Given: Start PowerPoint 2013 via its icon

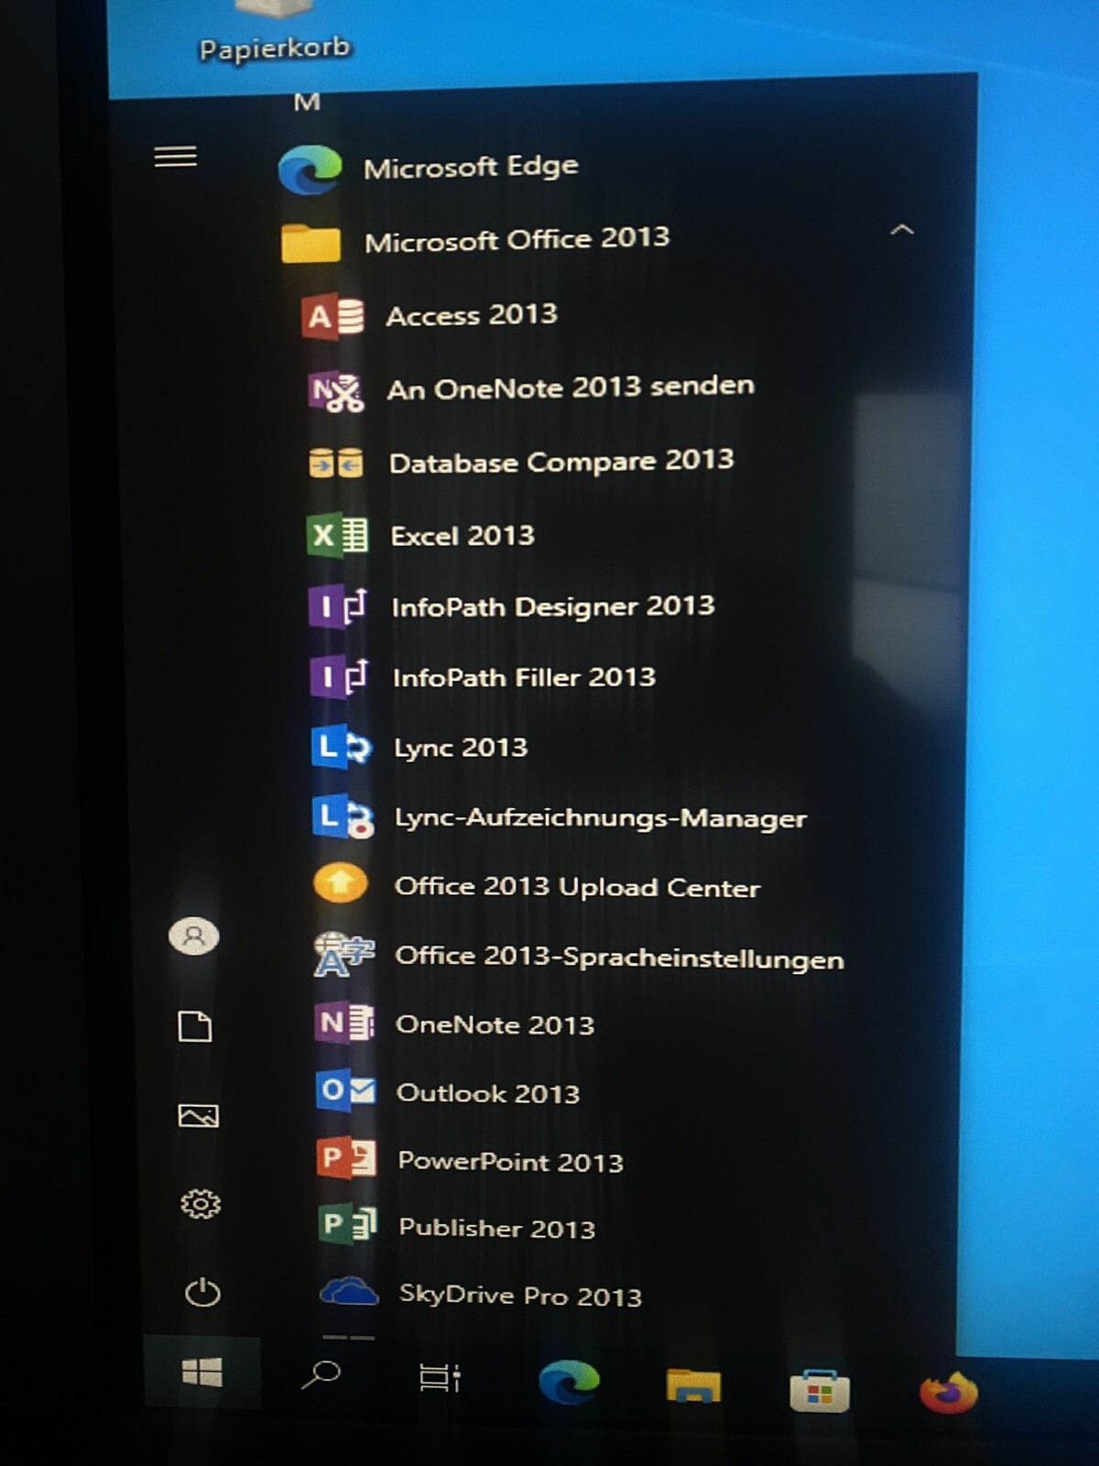Looking at the screenshot, I should tap(346, 1159).
